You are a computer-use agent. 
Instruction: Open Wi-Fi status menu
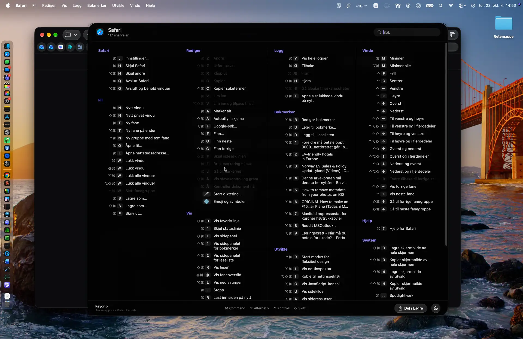[x=451, y=5]
